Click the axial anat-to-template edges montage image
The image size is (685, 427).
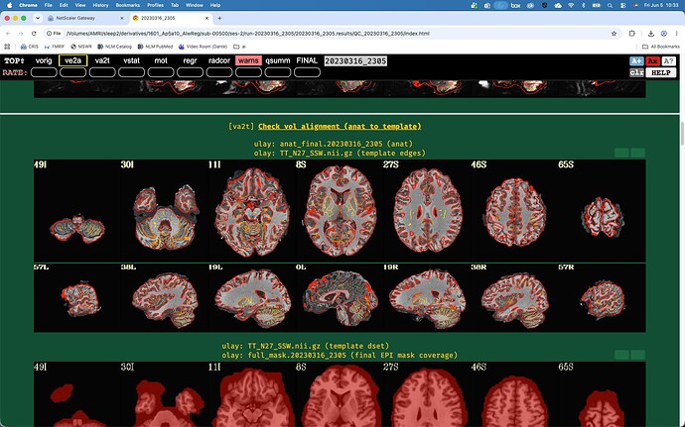[340, 211]
